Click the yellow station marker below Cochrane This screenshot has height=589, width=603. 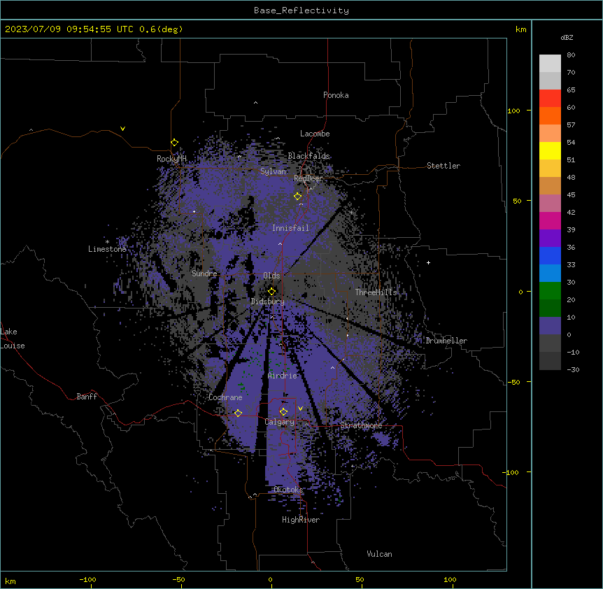pyautogui.click(x=238, y=413)
